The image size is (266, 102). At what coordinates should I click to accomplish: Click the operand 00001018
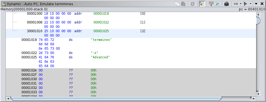101,14
